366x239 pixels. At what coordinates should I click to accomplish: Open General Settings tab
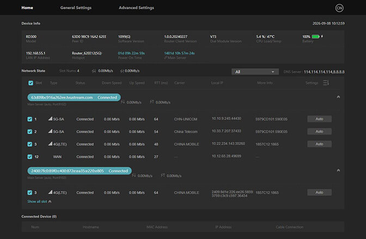pyautogui.click(x=76, y=8)
